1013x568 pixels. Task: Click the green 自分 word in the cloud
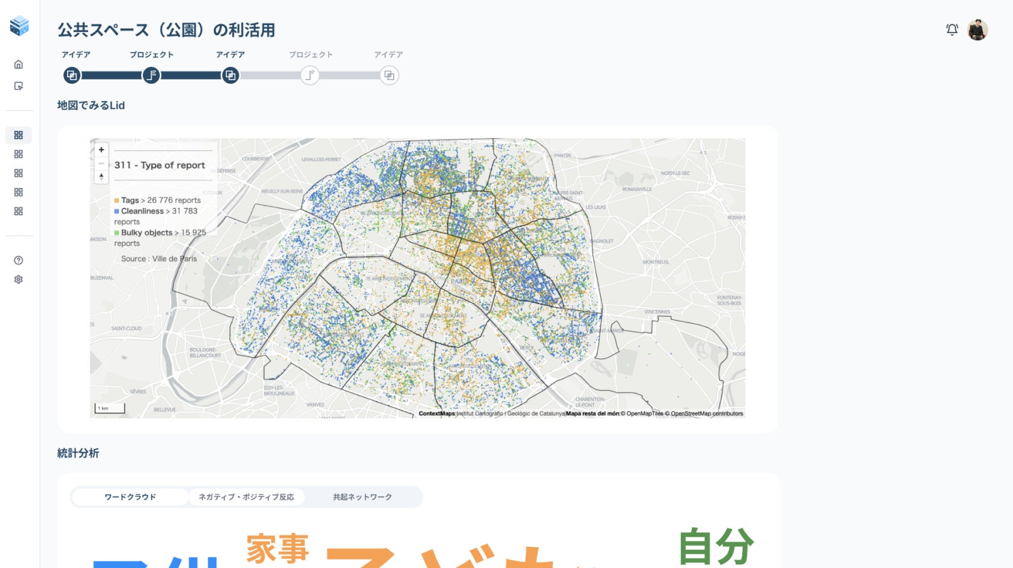point(716,547)
